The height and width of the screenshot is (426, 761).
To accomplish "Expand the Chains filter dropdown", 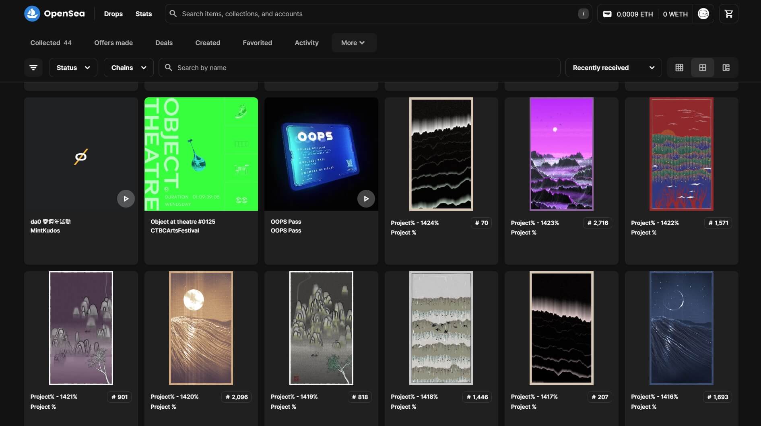I will [128, 68].
